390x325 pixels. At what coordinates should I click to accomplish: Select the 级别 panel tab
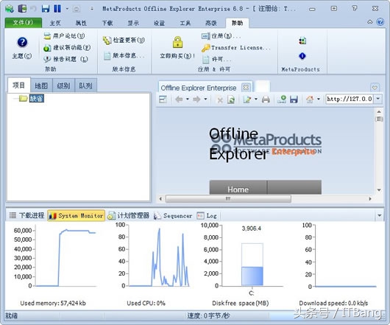click(x=64, y=86)
